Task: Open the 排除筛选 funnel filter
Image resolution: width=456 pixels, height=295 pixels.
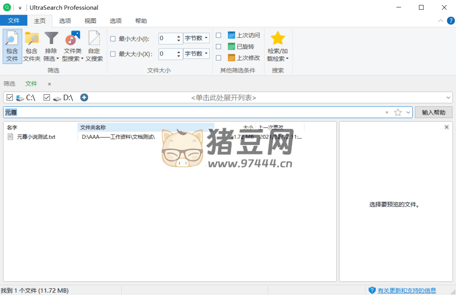Action: [x=51, y=38]
